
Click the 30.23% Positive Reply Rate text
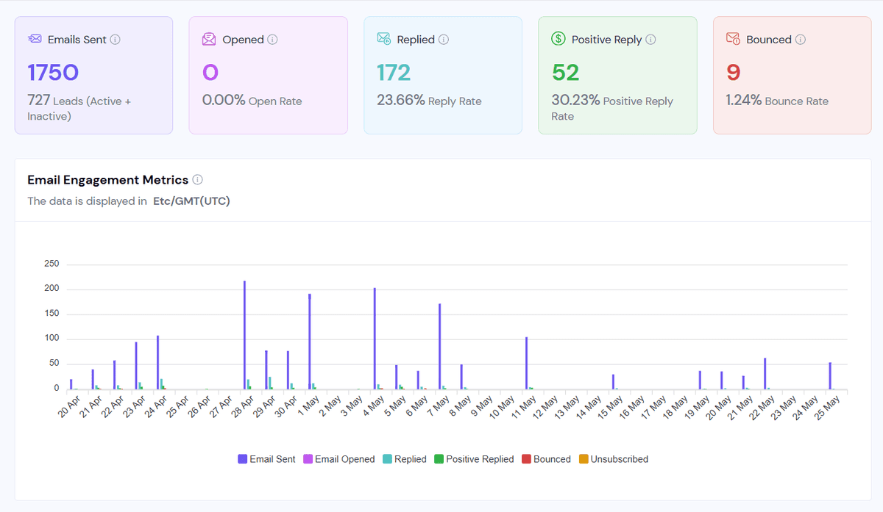612,108
